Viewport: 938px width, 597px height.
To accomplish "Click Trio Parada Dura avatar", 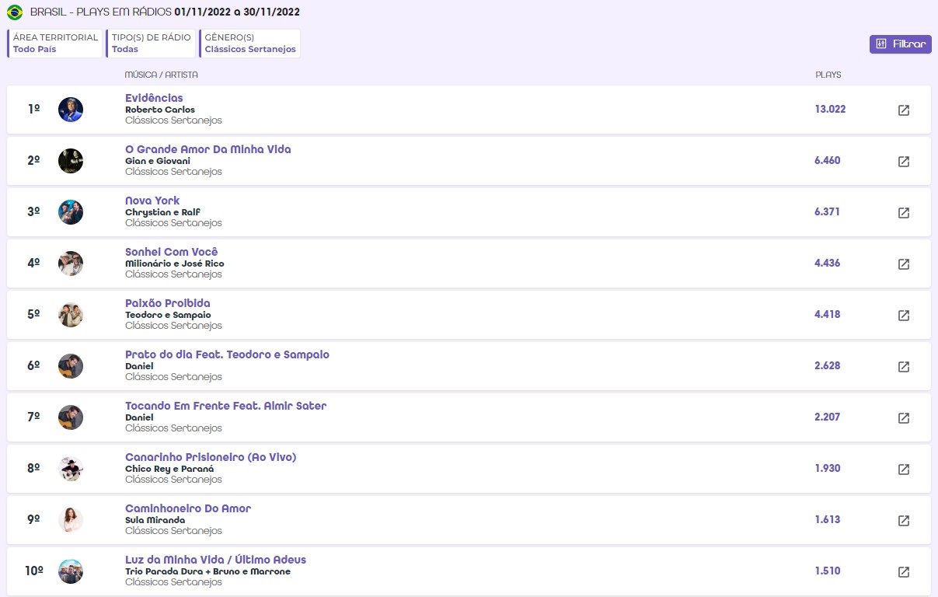I will click(71, 571).
